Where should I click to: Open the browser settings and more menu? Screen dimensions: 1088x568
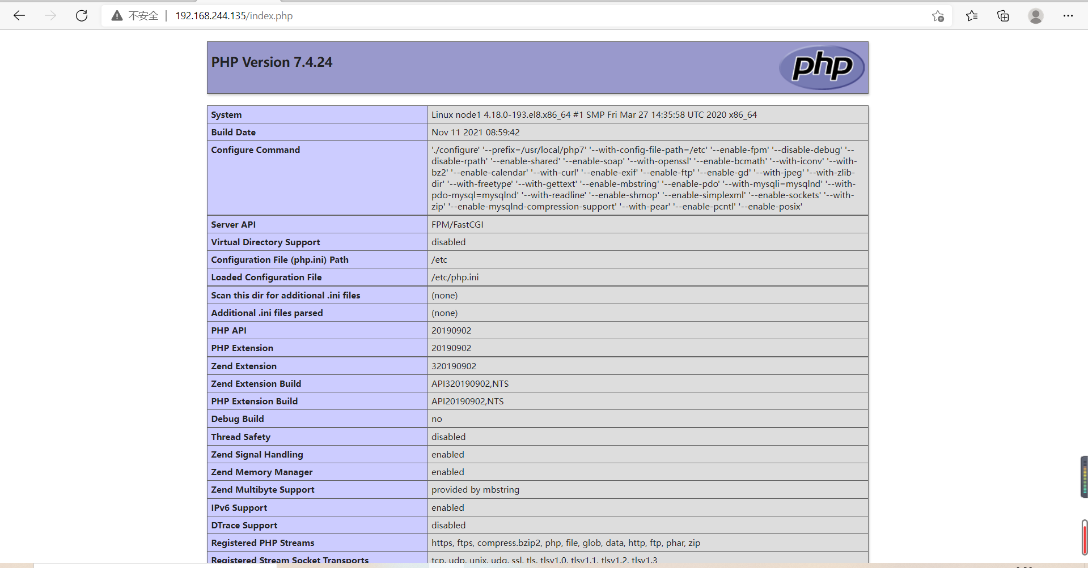1068,16
